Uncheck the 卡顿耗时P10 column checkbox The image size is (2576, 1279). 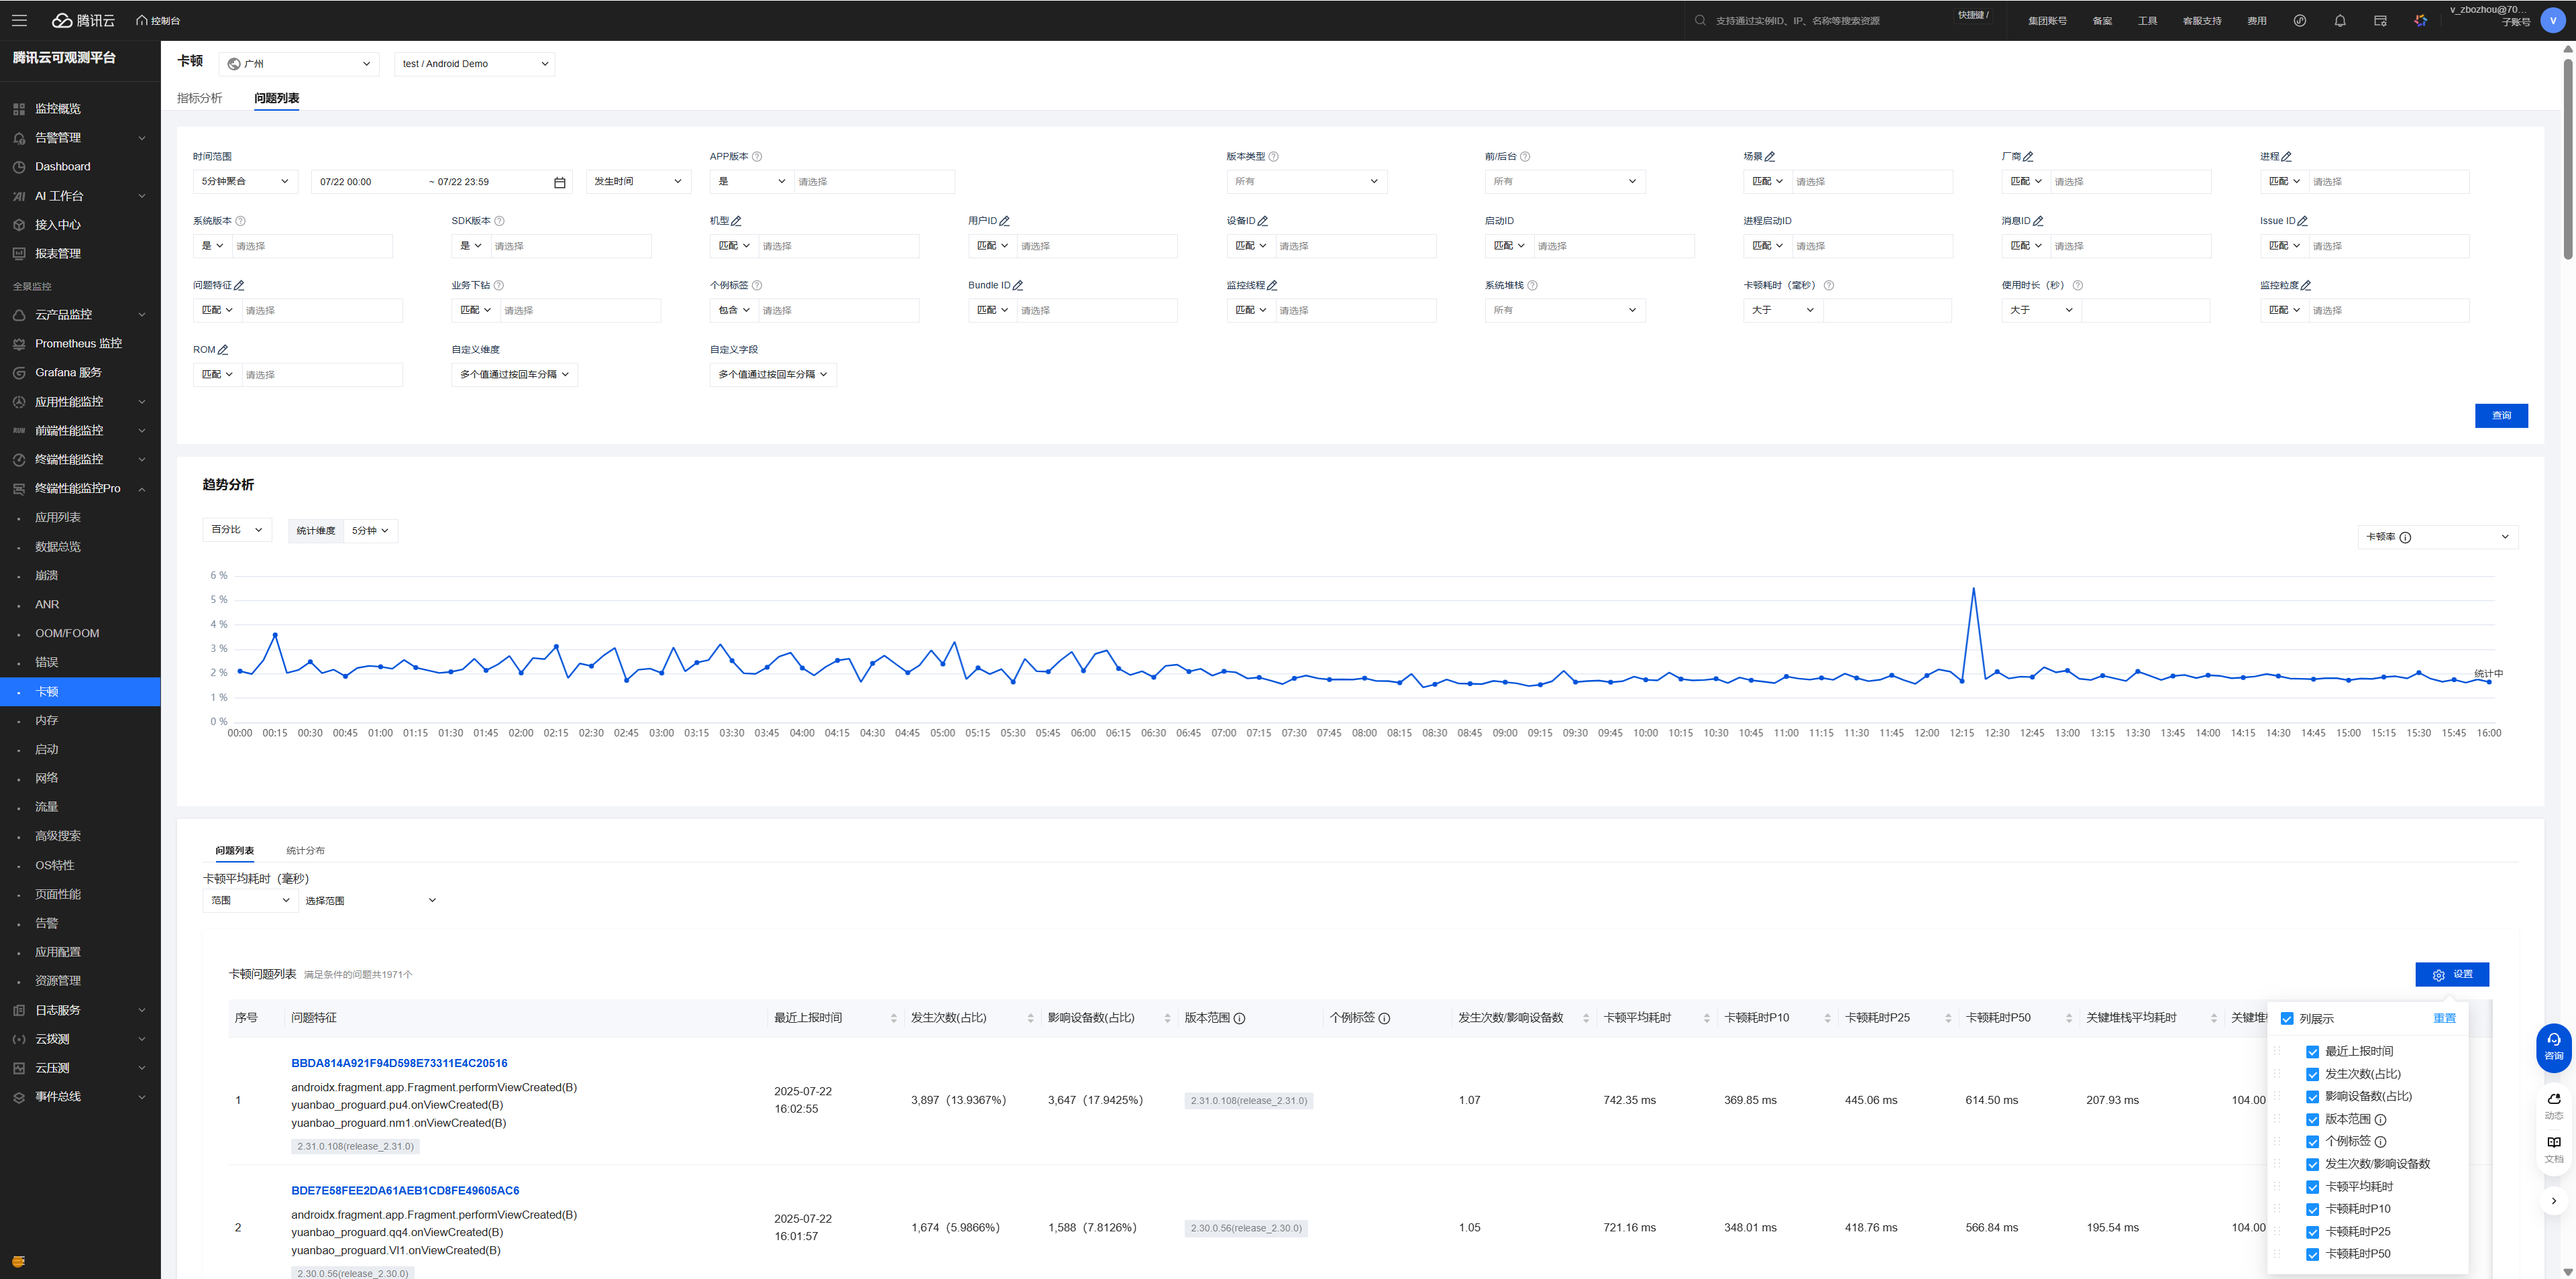pyautogui.click(x=2312, y=1209)
